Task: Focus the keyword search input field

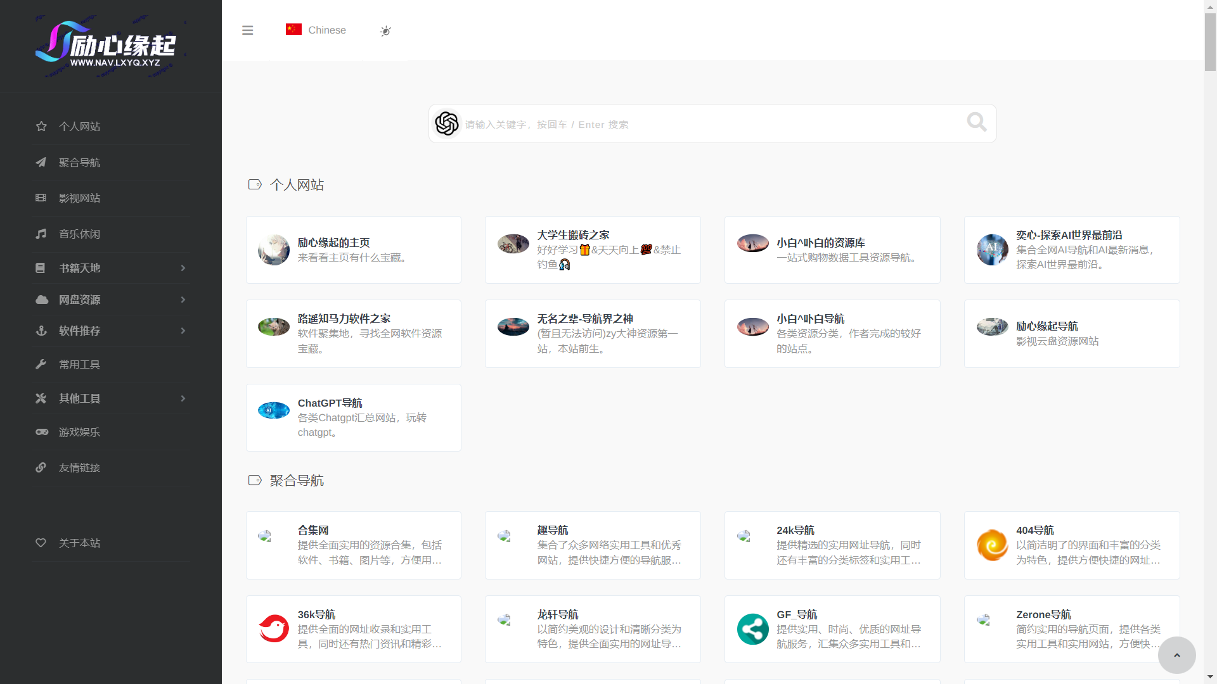Action: (x=697, y=124)
